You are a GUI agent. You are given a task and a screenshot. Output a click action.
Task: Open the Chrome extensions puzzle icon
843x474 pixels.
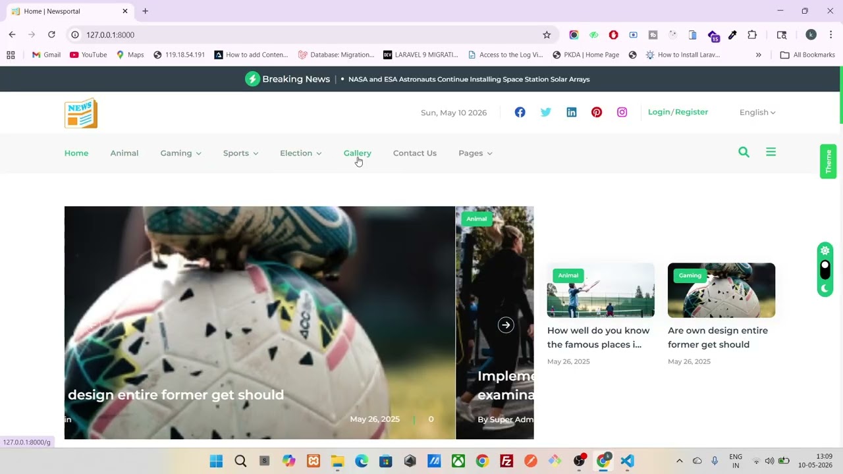752,35
